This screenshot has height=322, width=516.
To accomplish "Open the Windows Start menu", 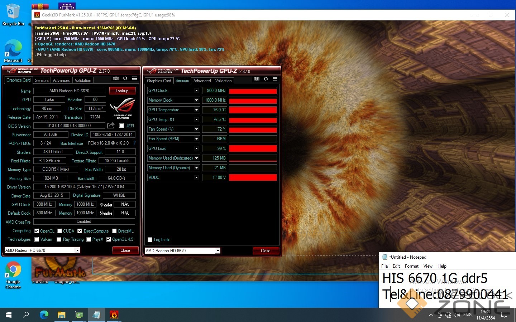I will pyautogui.click(x=9, y=315).
